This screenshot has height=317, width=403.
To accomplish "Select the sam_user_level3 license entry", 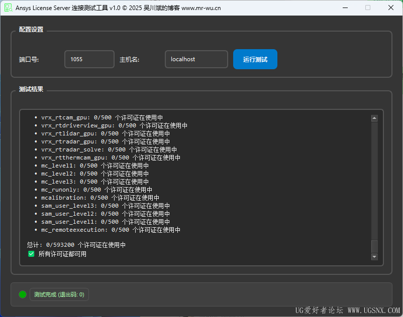I will (x=103, y=206).
